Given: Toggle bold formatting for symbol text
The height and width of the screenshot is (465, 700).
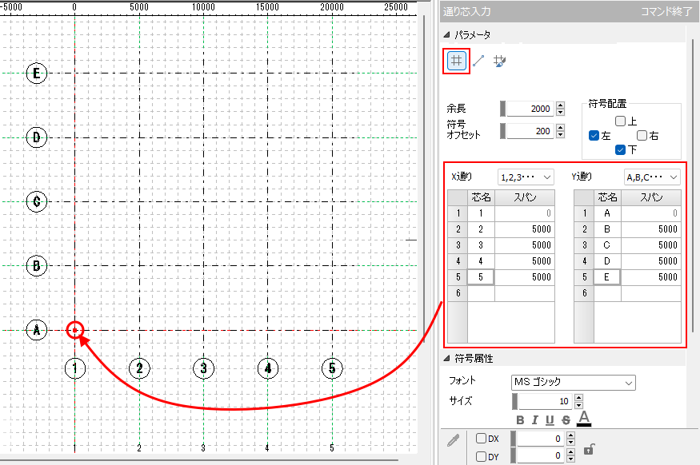Looking at the screenshot, I should 521,420.
